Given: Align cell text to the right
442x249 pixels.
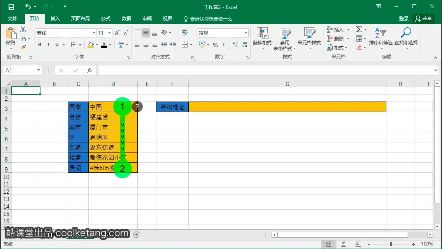Looking at the screenshot, I should 154,45.
